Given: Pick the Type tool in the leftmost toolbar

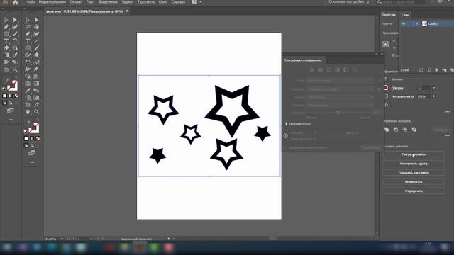Looking at the screenshot, I should (x=6, y=41).
